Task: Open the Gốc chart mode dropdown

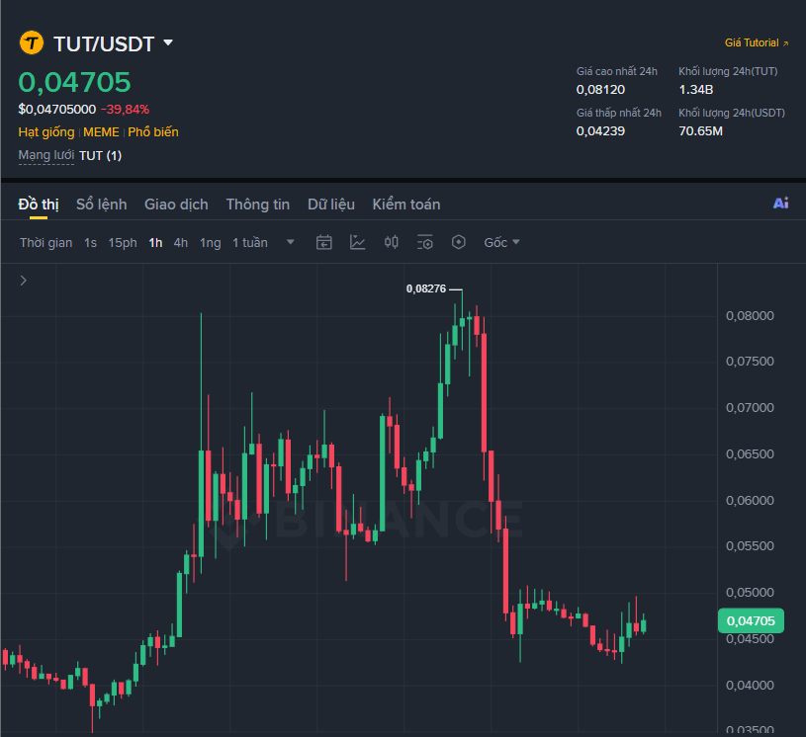Action: pos(501,242)
